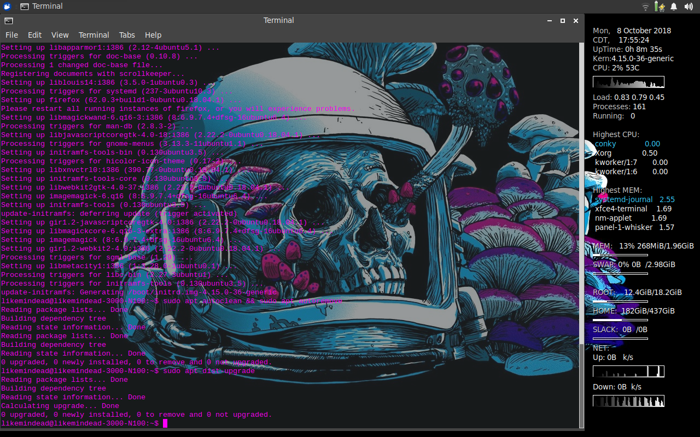The height and width of the screenshot is (437, 700).
Task: Click the ROOT disk usage bar
Action: click(x=620, y=301)
